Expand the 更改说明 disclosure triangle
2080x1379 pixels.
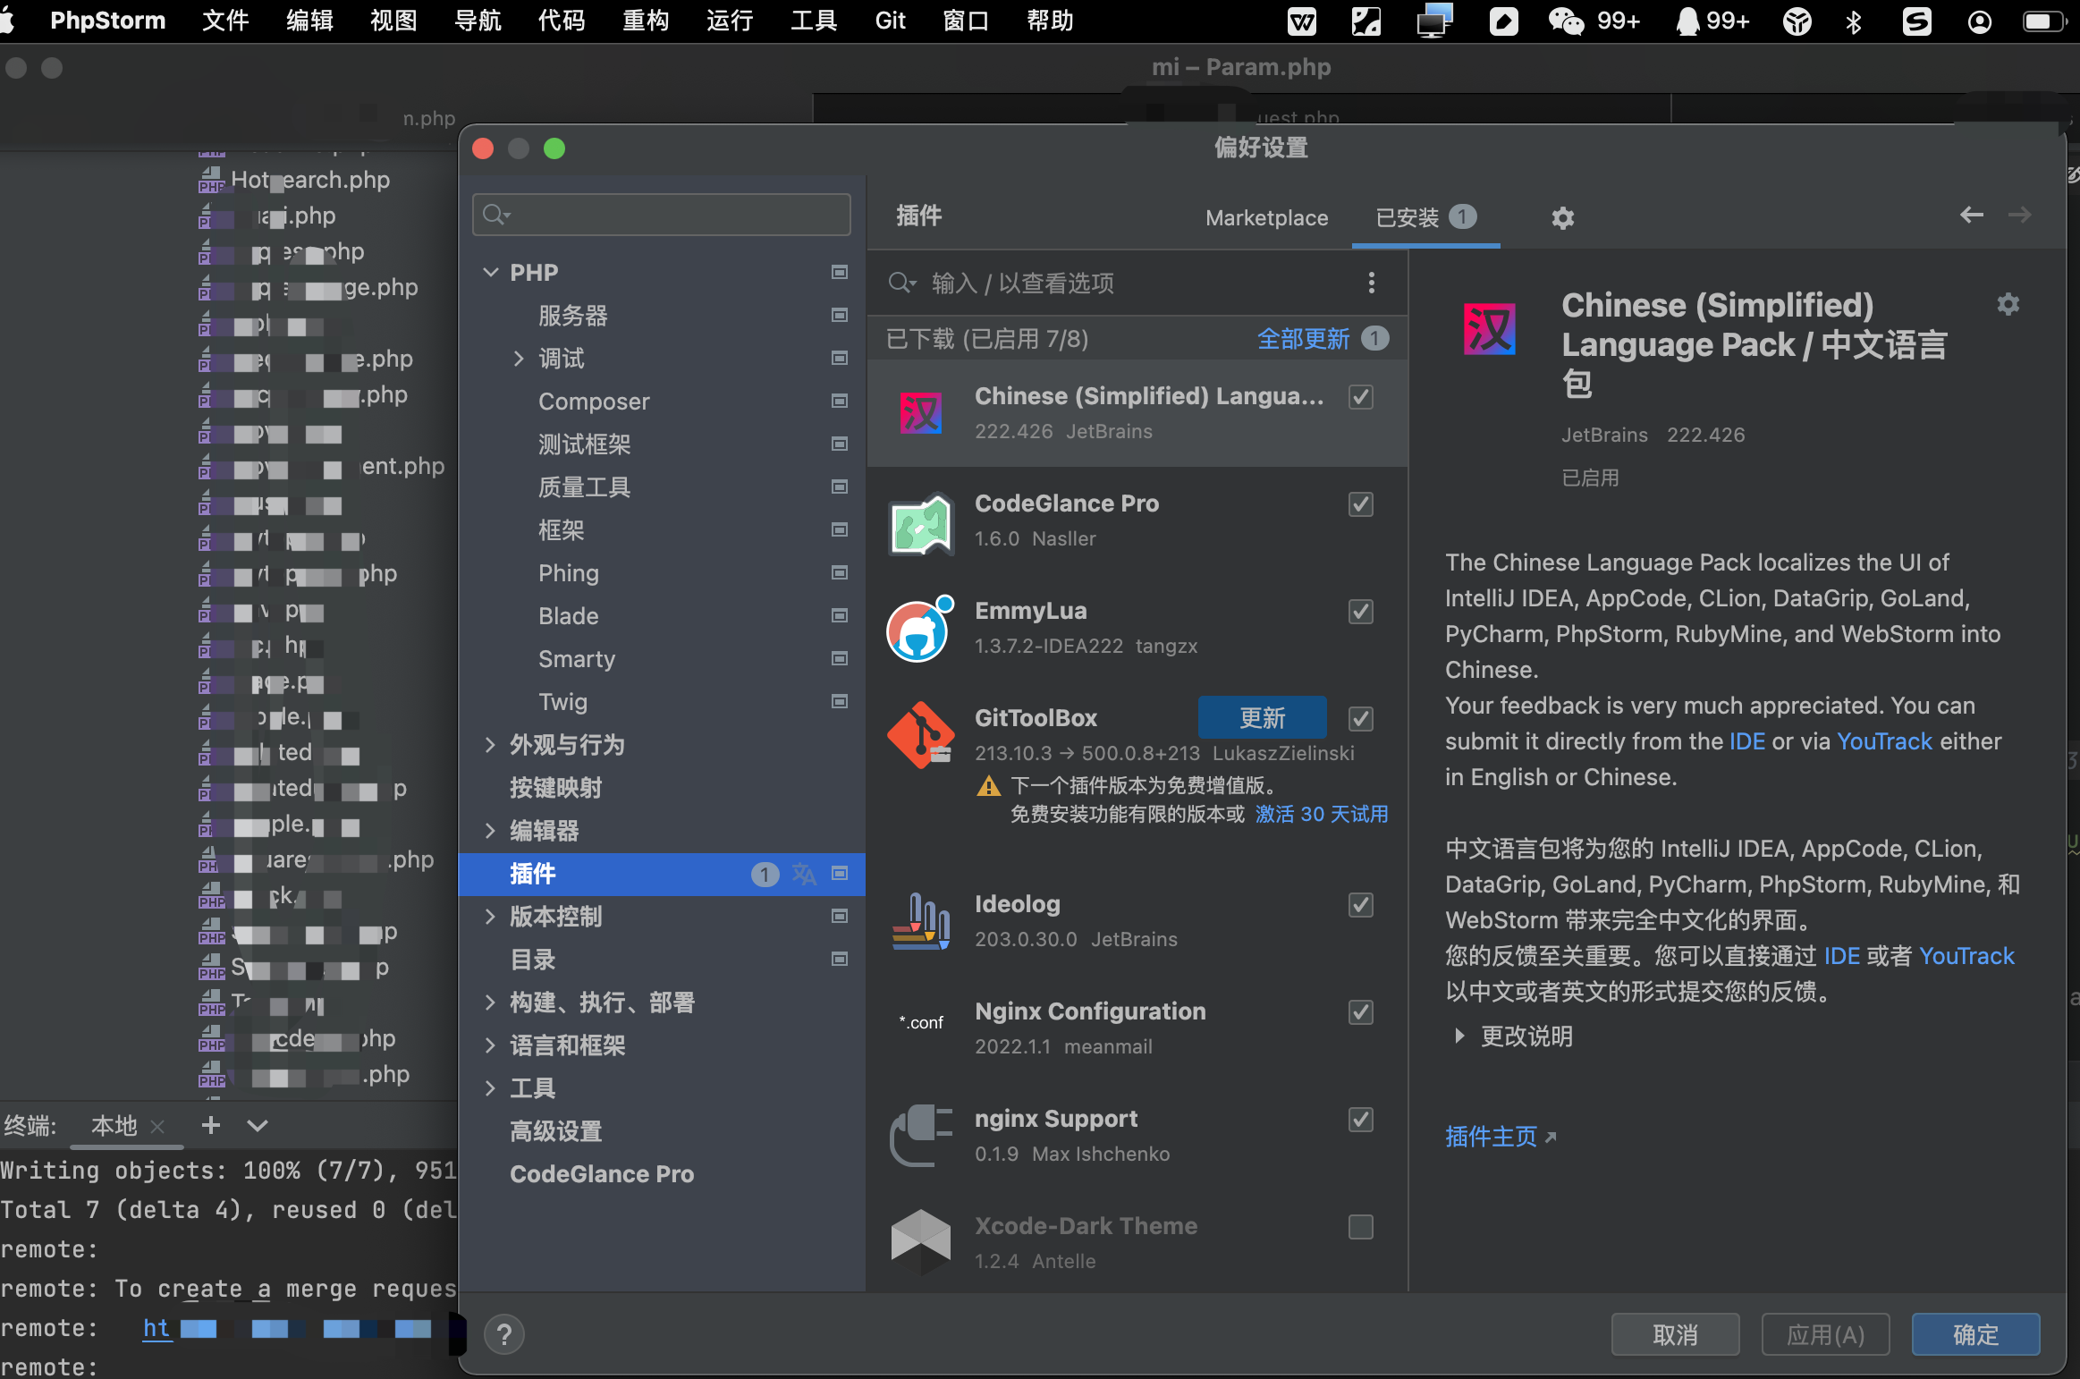coord(1459,1036)
